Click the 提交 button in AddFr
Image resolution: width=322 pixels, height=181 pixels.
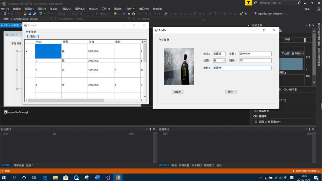tap(231, 92)
